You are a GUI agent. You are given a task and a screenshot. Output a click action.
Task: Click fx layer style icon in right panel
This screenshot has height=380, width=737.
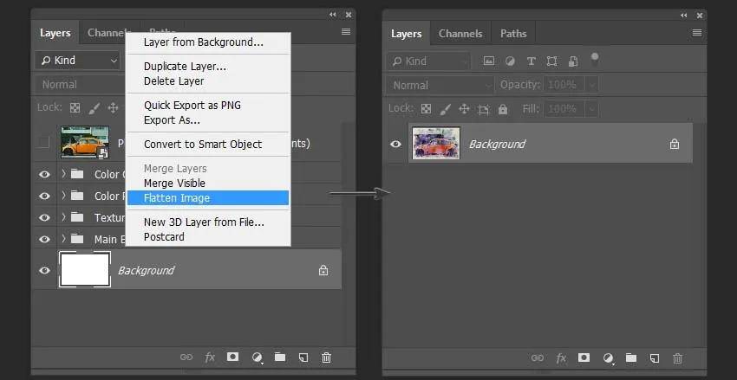(x=561, y=358)
